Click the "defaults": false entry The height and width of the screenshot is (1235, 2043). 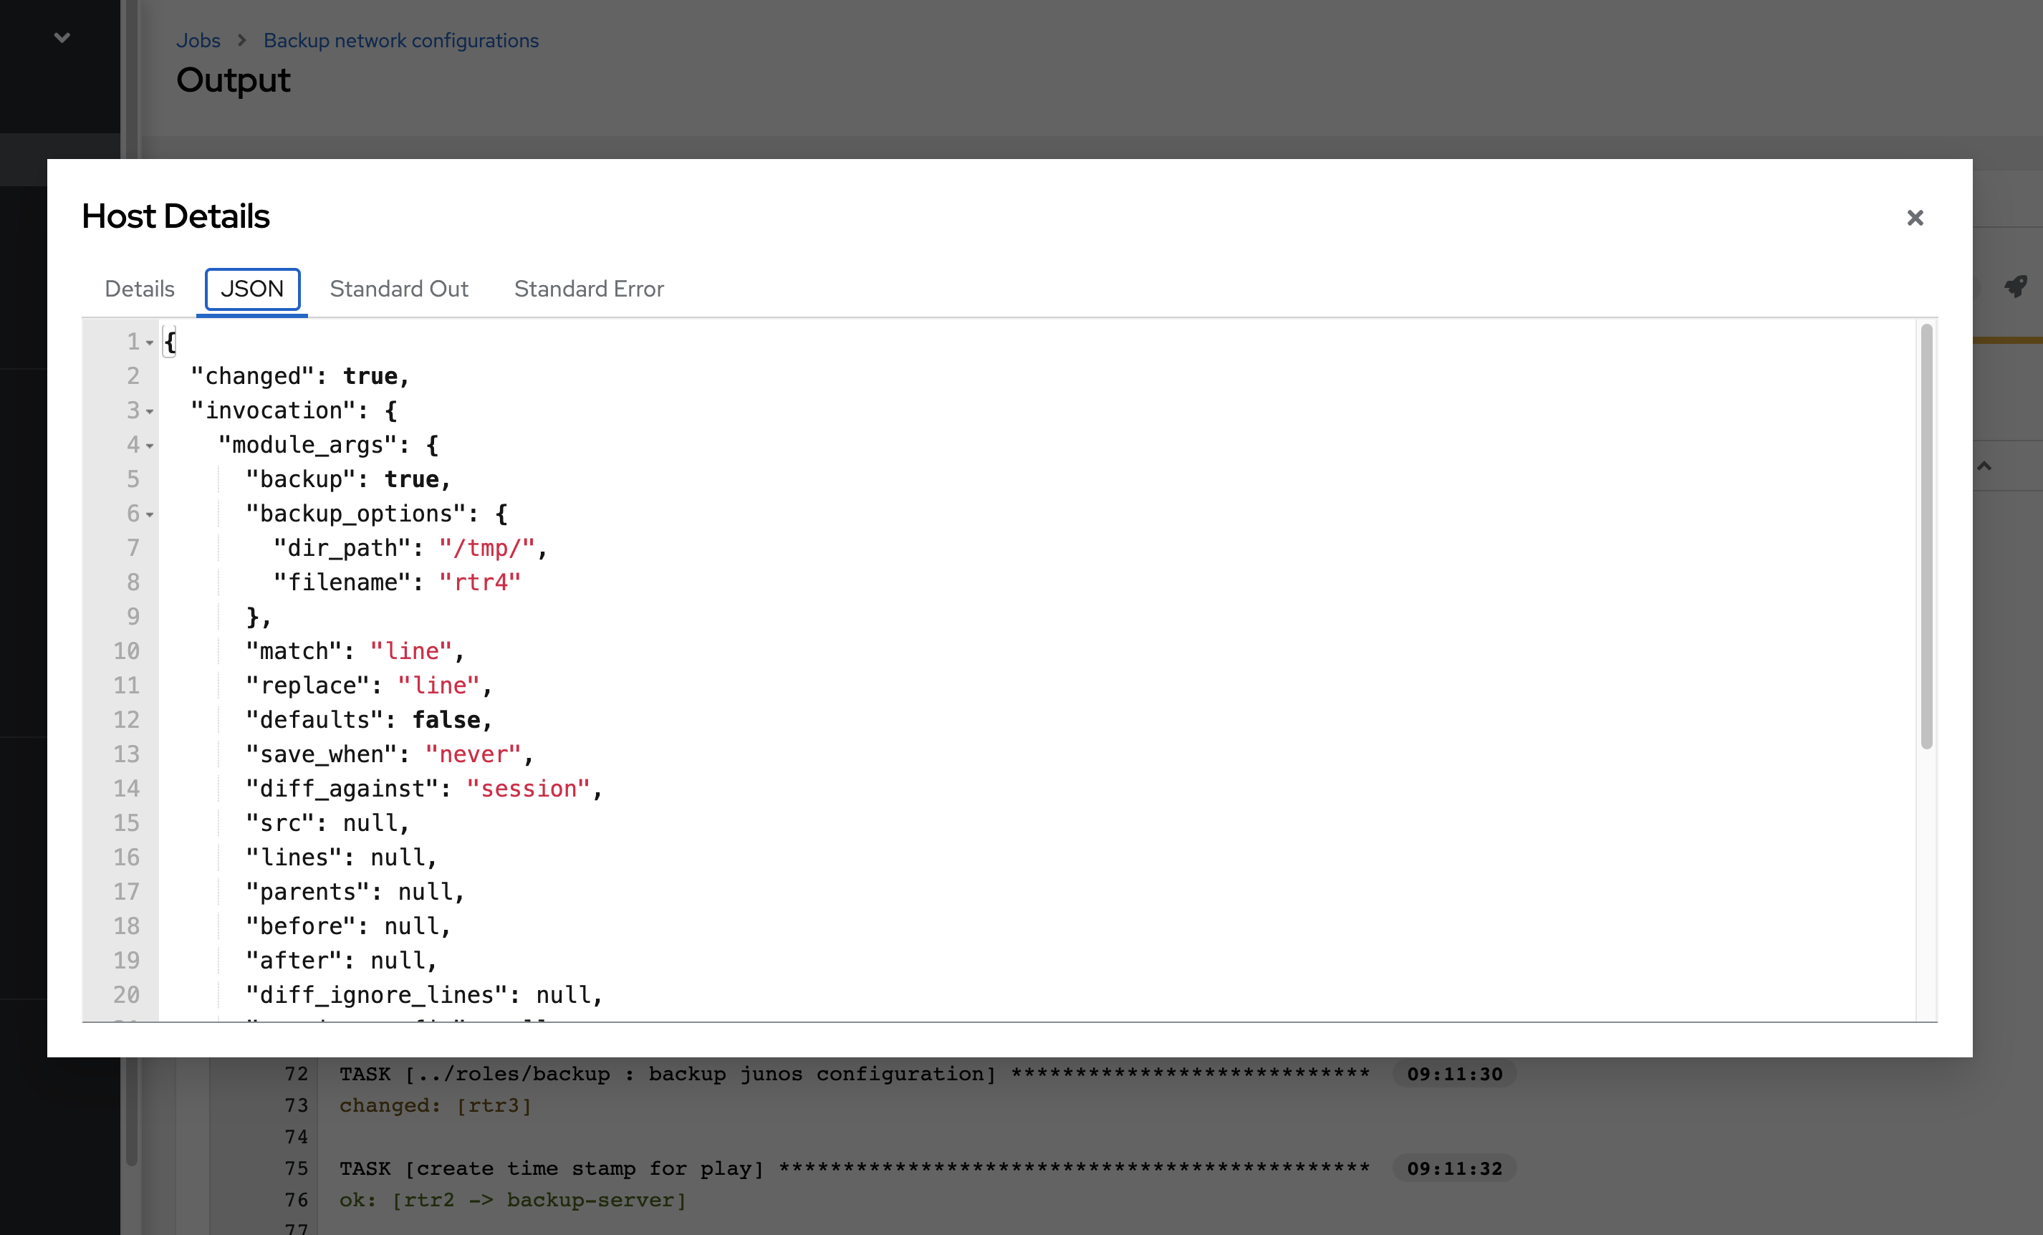pyautogui.click(x=369, y=720)
